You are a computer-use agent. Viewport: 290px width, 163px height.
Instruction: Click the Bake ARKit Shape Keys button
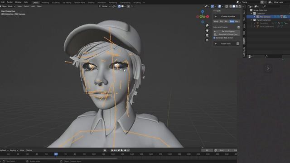(227, 34)
